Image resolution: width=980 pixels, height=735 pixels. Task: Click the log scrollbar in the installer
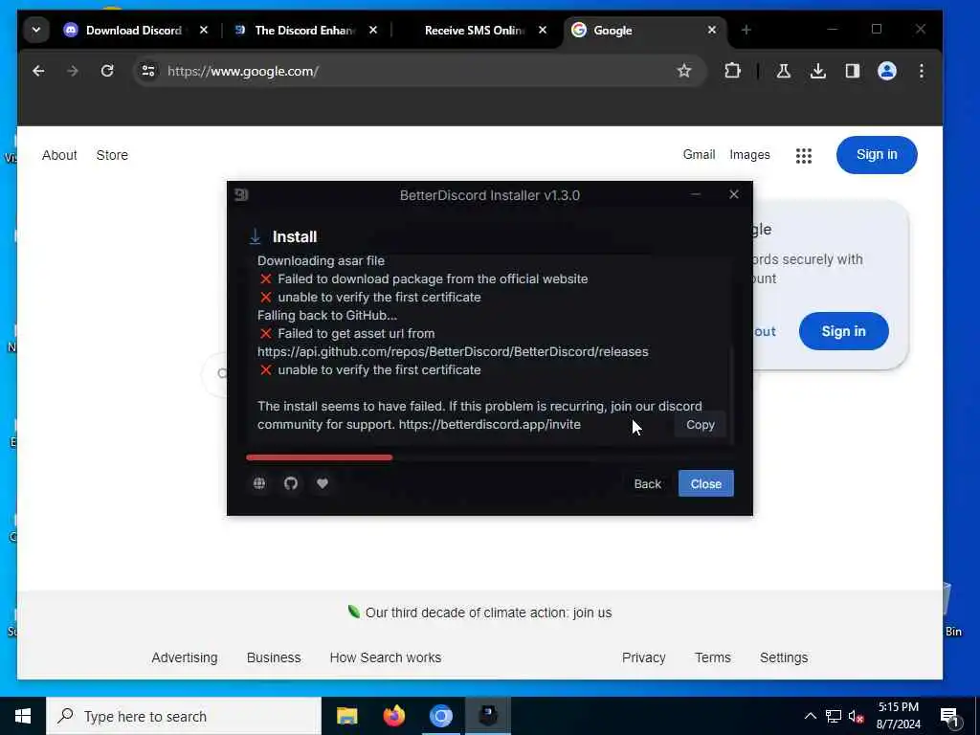click(733, 395)
